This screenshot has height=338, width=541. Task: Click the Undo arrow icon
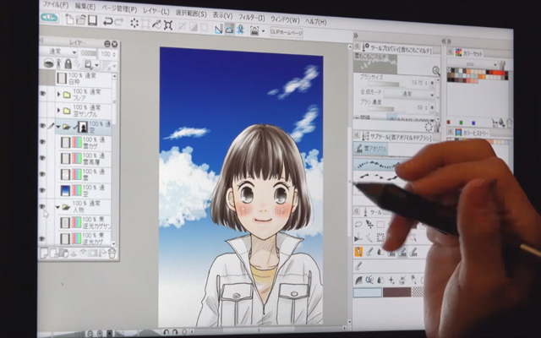point(107,20)
